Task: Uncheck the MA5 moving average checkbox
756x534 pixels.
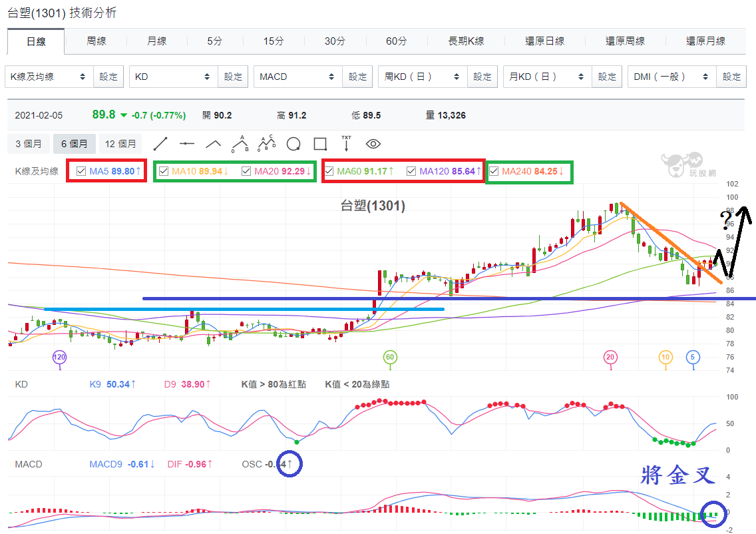Action: (81, 171)
